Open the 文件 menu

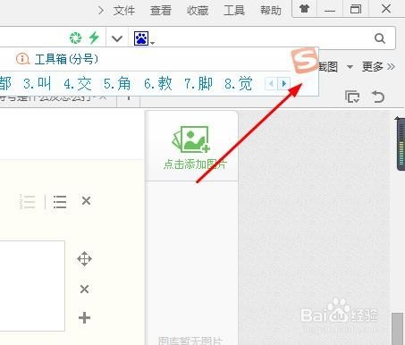pyautogui.click(x=124, y=11)
